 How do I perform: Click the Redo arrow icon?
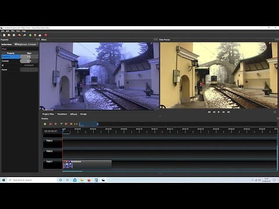point(24,35)
